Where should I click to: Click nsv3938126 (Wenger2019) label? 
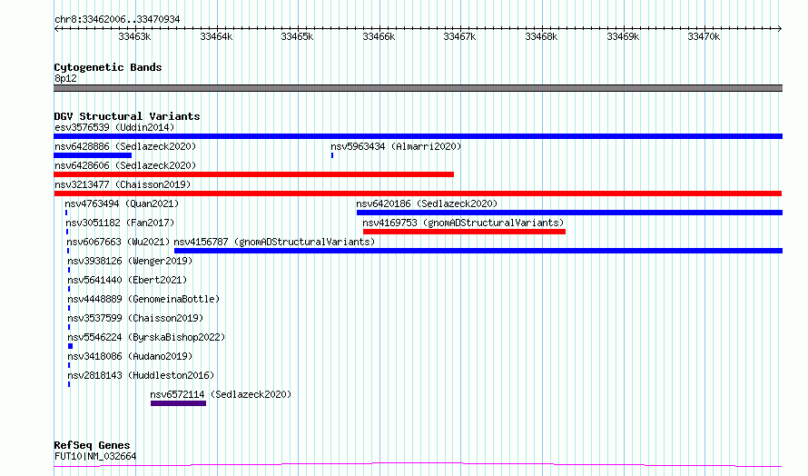[130, 261]
